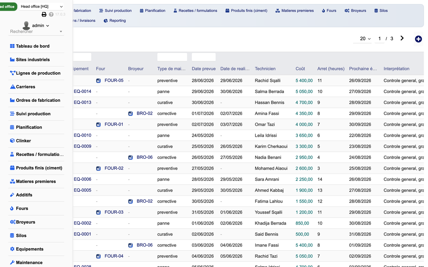Switch to Silos top tab
Viewport: 428px width, 267px height.
pos(381,11)
